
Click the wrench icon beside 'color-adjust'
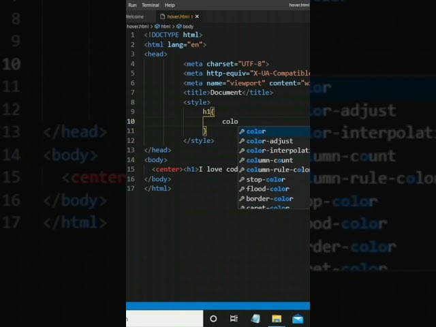242,141
